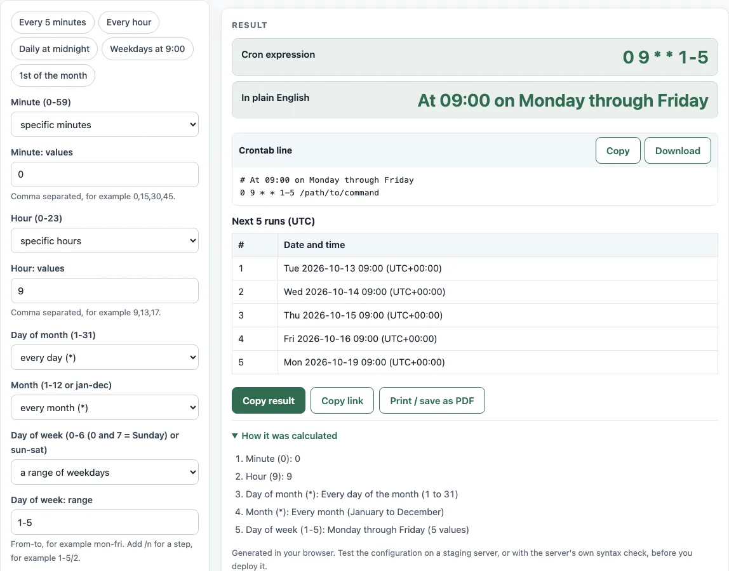Click the cron expression value "0 9 * * 1-5"
Screen dimensions: 729x571
pos(665,57)
